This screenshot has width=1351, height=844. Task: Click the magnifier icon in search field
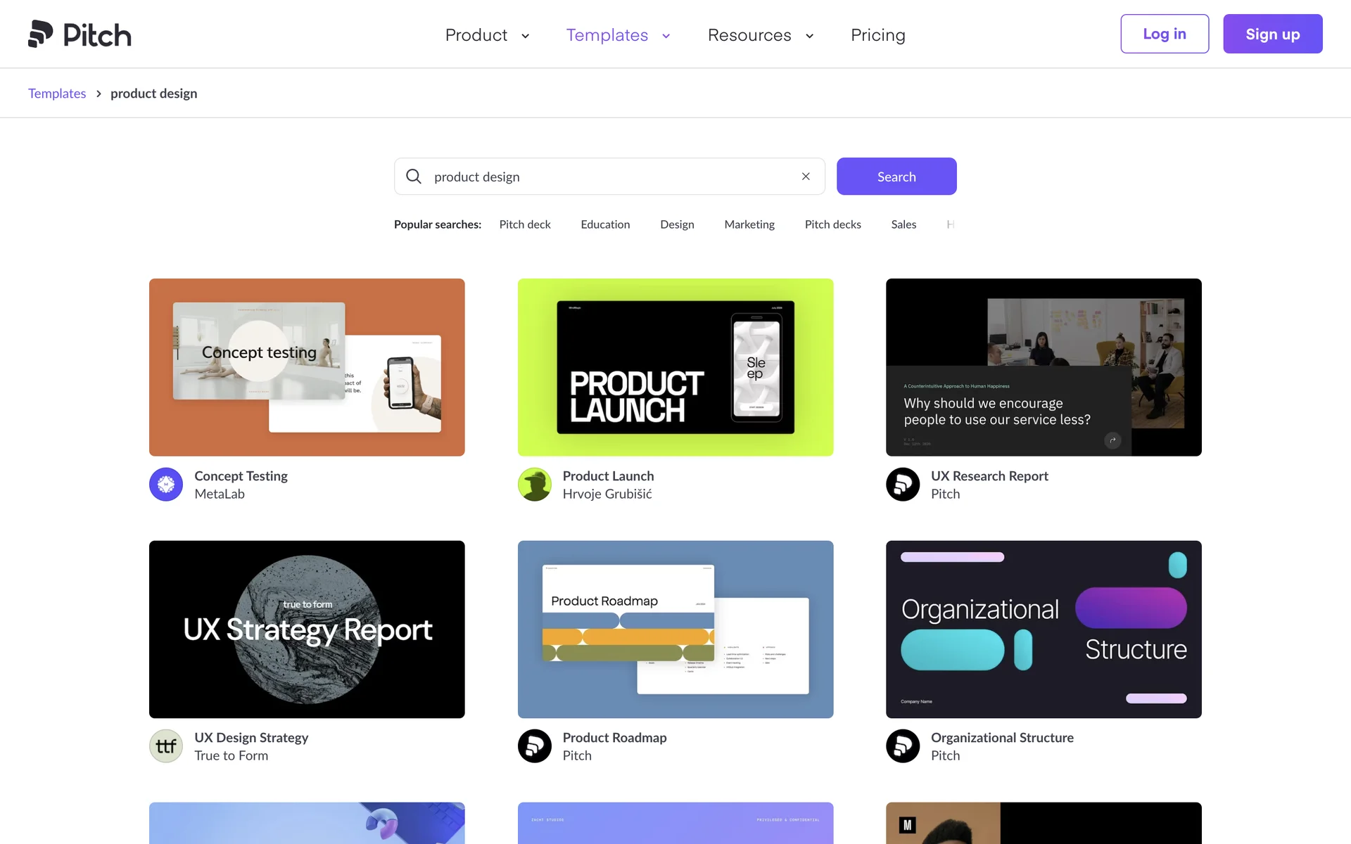coord(414,177)
